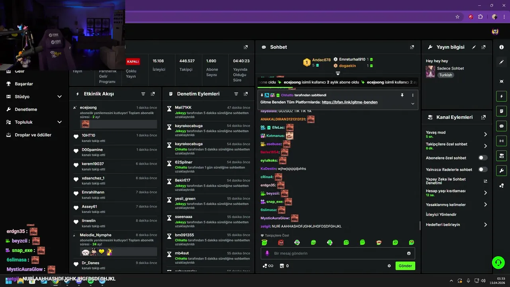Viewport: 510px width, 287px height.
Task: Open the dashboard user avatar menu
Action: (x=495, y=31)
